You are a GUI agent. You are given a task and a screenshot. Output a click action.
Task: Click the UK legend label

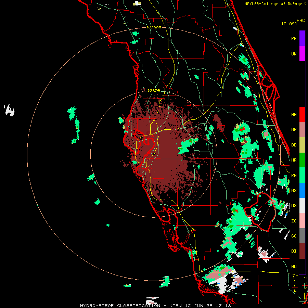pos(294,54)
